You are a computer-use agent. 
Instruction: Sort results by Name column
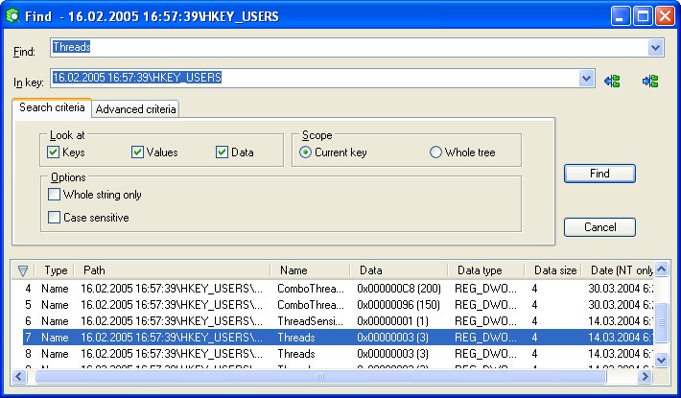[x=310, y=270]
